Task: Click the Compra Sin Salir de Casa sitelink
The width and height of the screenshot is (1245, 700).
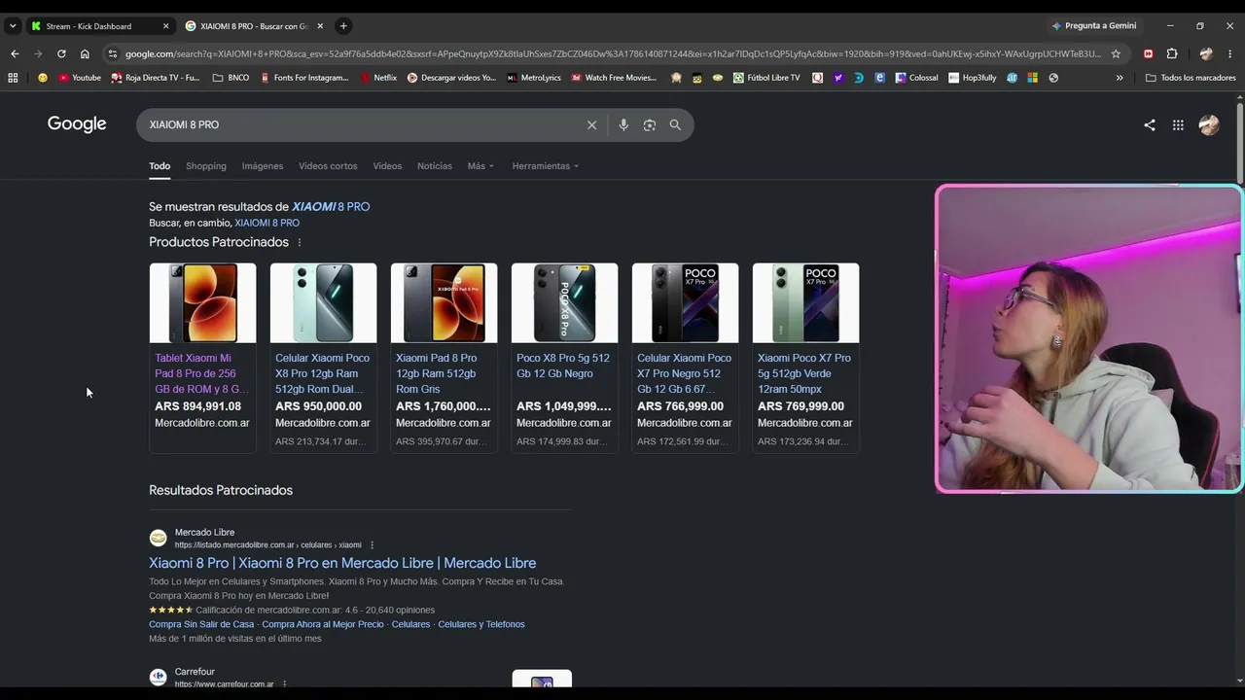Action: click(x=201, y=624)
